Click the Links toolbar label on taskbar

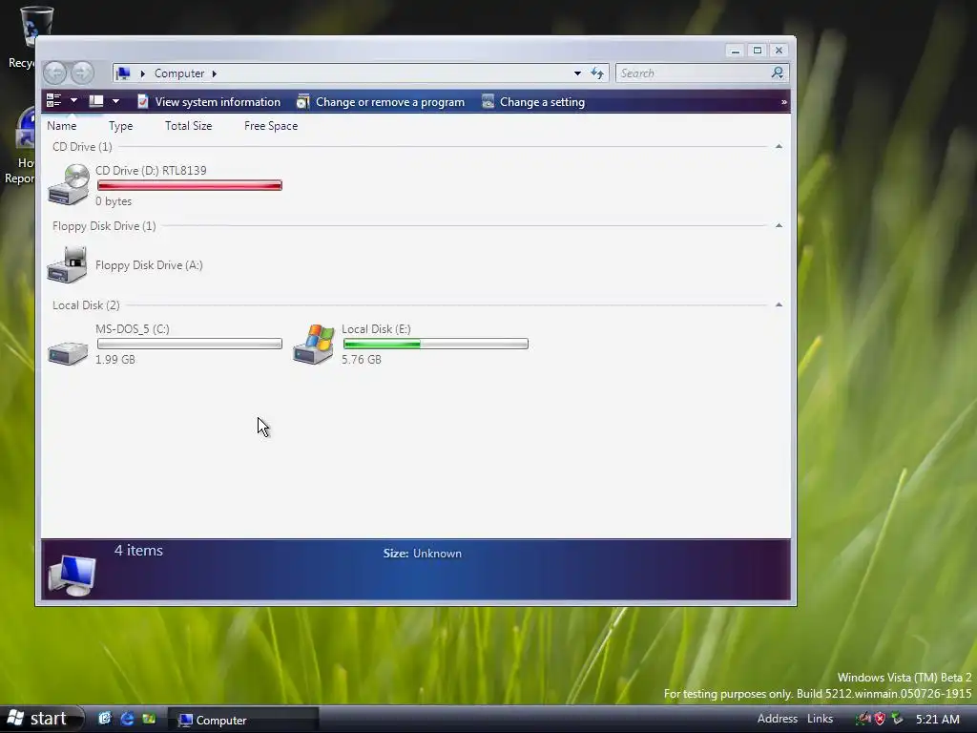(820, 719)
